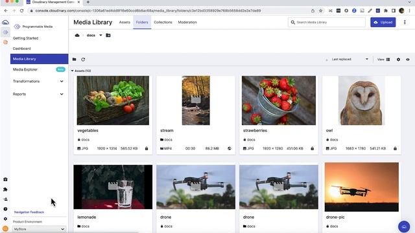The width and height of the screenshot is (415, 233).
Task: Go back in the browser
Action: (x=6, y=10)
